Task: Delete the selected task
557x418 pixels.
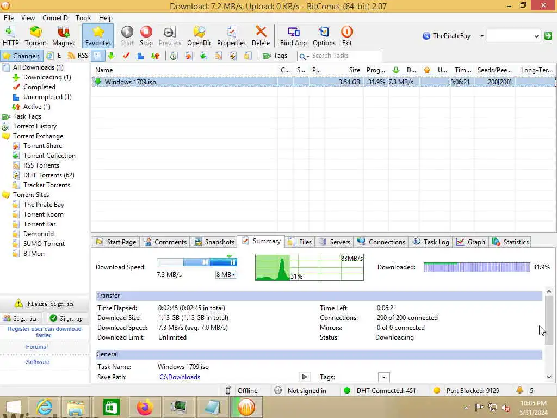Action: point(261,36)
